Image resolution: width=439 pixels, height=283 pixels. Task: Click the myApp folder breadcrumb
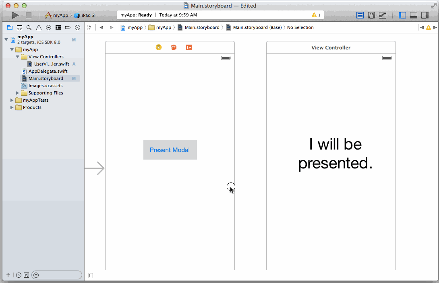click(160, 27)
